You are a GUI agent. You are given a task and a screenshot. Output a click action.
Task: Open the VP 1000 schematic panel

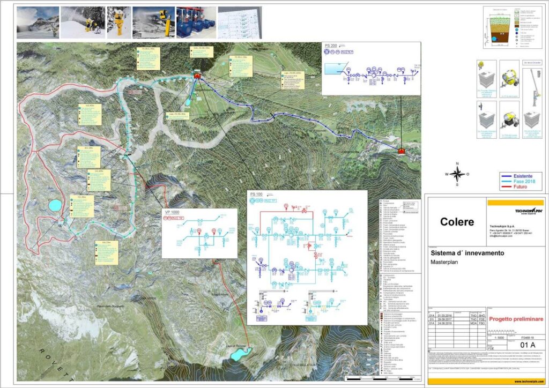coord(199,233)
